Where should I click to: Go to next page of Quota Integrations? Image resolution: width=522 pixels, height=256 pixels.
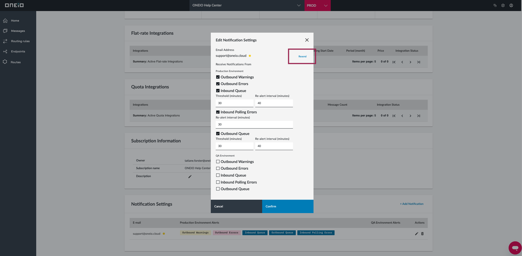pyautogui.click(x=411, y=116)
